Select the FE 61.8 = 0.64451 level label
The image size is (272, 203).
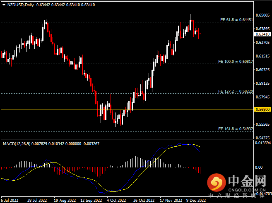[235, 19]
